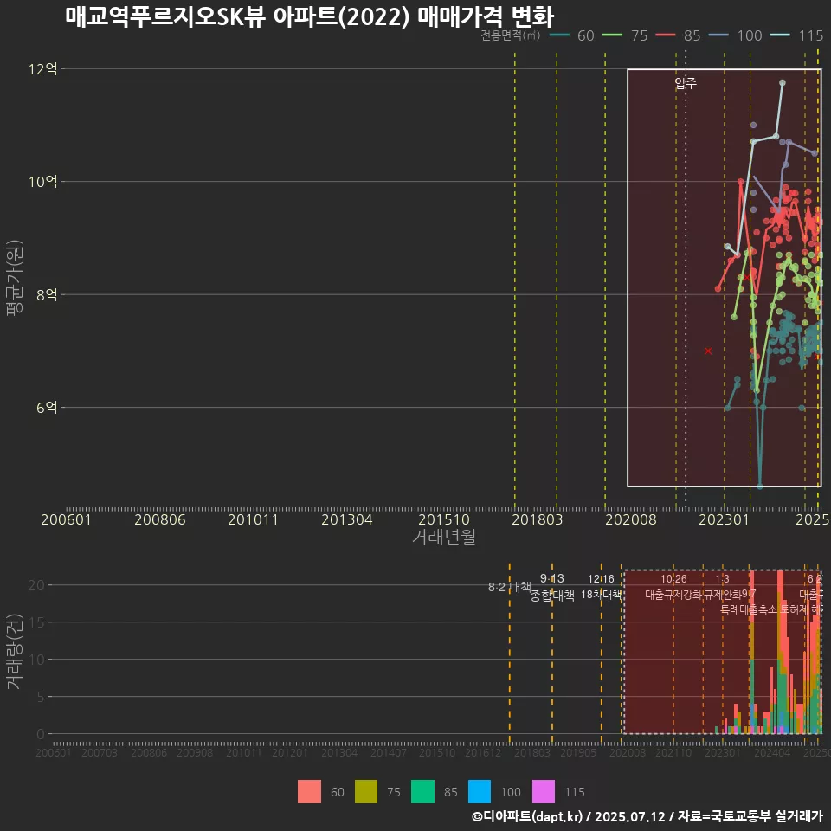This screenshot has height=831, width=831.
Task: Click the highest 115㎡ data point near 12억
Action: click(783, 83)
